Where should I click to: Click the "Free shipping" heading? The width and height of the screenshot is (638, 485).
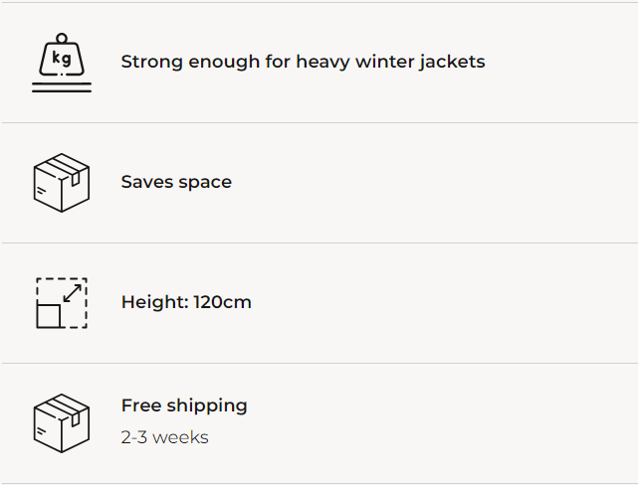click(x=184, y=405)
